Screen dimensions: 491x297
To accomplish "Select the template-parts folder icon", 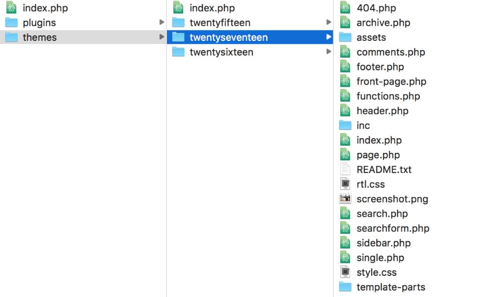I will (x=345, y=287).
